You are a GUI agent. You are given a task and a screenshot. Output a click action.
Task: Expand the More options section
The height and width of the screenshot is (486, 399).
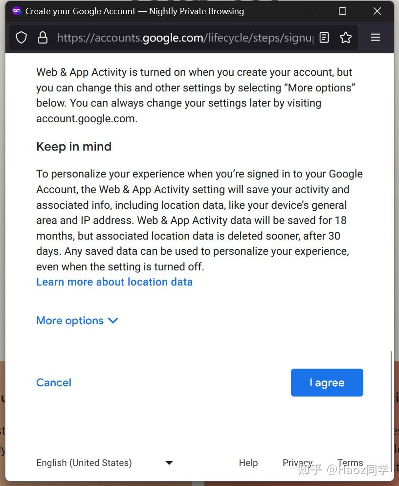pos(77,321)
